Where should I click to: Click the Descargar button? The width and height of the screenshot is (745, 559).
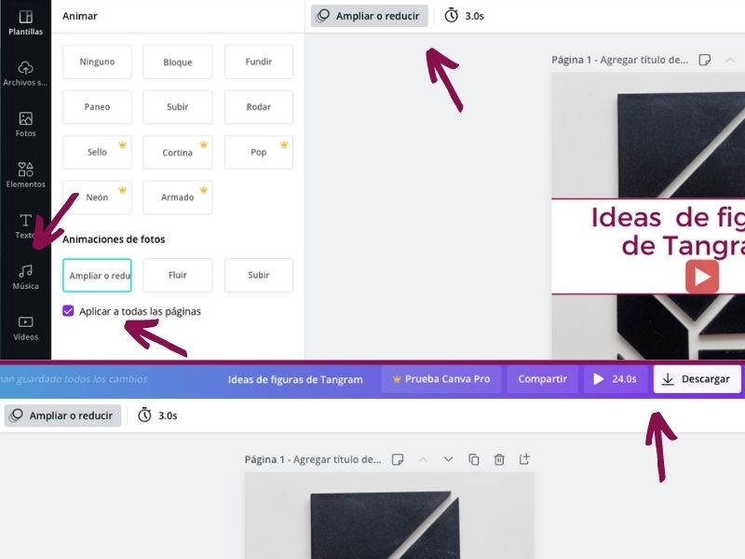coord(697,379)
